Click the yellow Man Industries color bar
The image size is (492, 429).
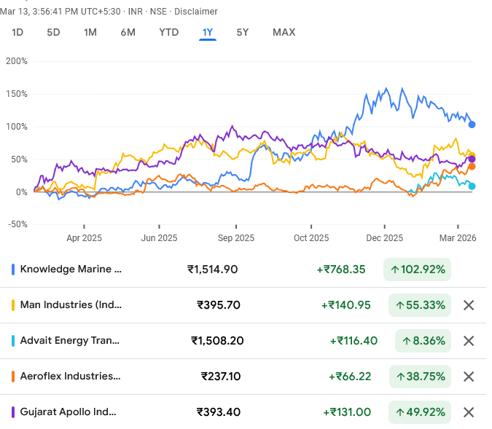point(13,305)
